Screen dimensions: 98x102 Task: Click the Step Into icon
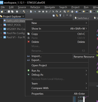tap(53, 11)
